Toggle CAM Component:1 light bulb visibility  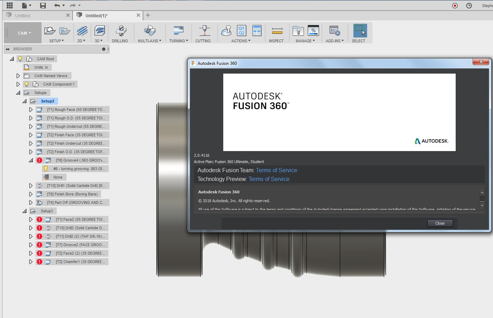coord(26,84)
